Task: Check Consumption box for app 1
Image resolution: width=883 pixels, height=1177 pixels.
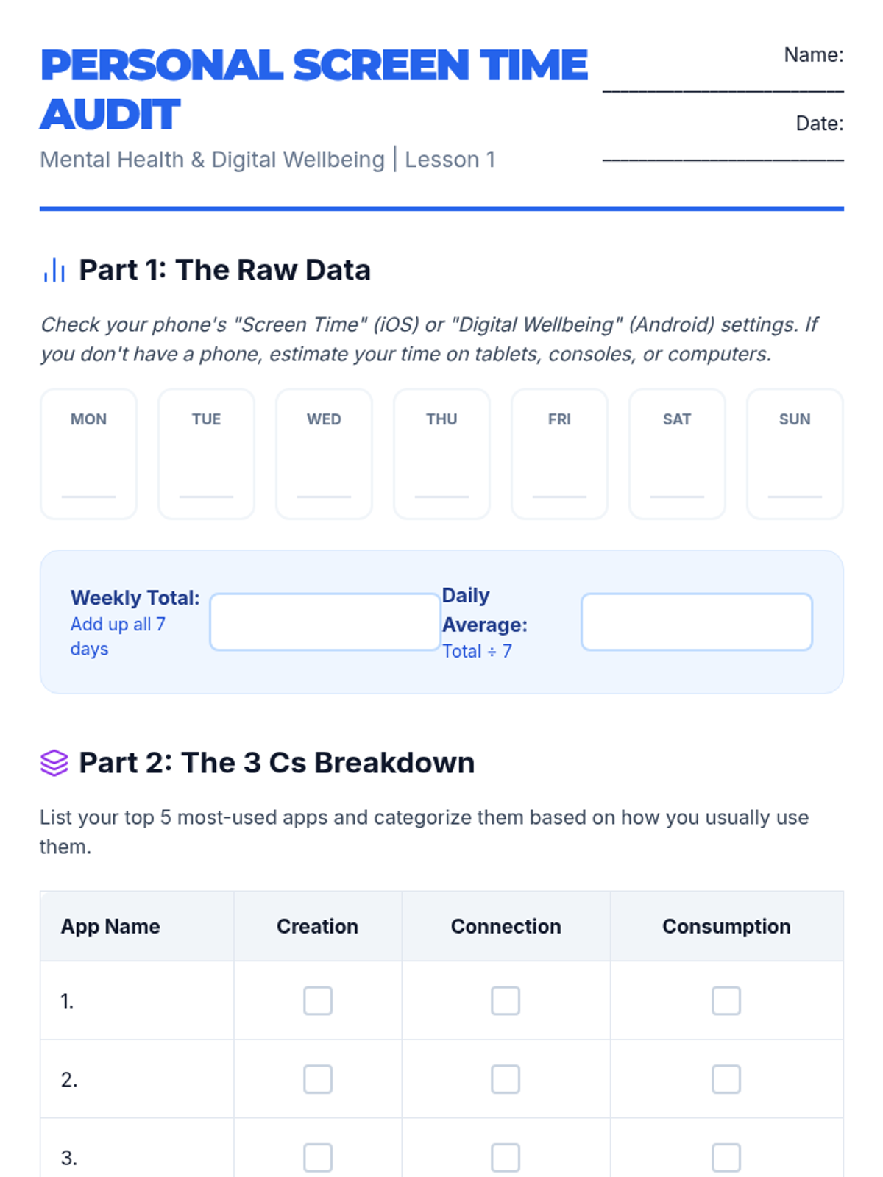Action: (726, 1000)
